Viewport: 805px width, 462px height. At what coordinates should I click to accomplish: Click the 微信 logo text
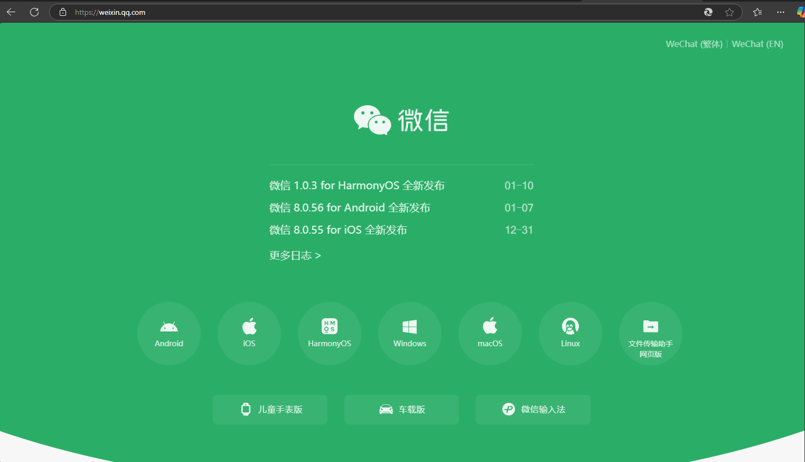[424, 121]
